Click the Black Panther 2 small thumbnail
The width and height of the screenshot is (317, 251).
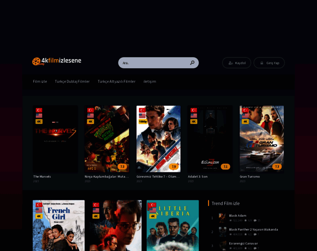(x=222, y=232)
